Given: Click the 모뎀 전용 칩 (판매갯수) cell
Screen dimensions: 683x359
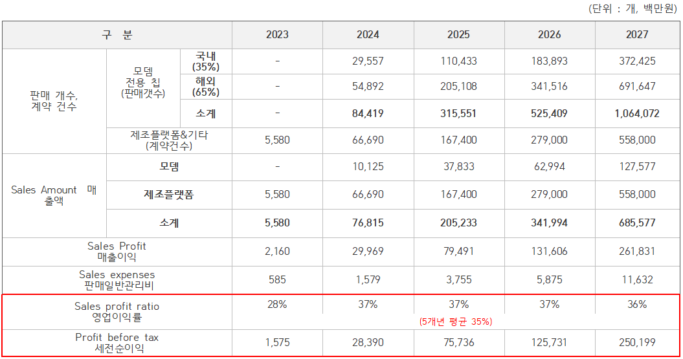Looking at the screenshot, I should 143,82.
